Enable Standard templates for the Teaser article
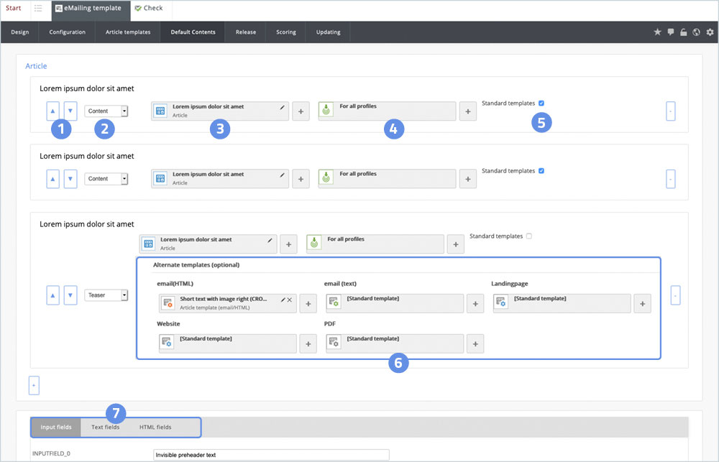719x462 pixels. (529, 236)
